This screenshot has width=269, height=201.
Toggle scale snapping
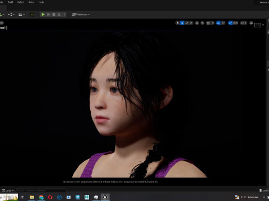point(230,23)
